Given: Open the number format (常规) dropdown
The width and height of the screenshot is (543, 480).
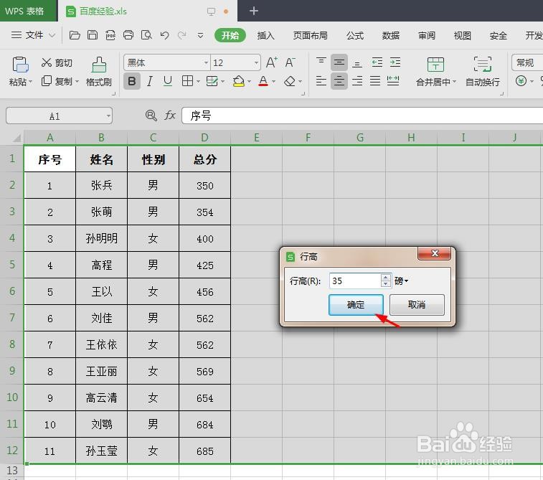Looking at the screenshot, I should pyautogui.click(x=527, y=62).
